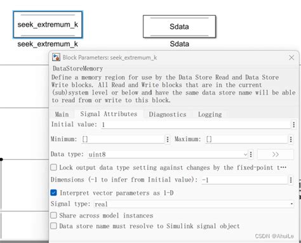
Task: Open the Logging tab
Action: (x=210, y=114)
